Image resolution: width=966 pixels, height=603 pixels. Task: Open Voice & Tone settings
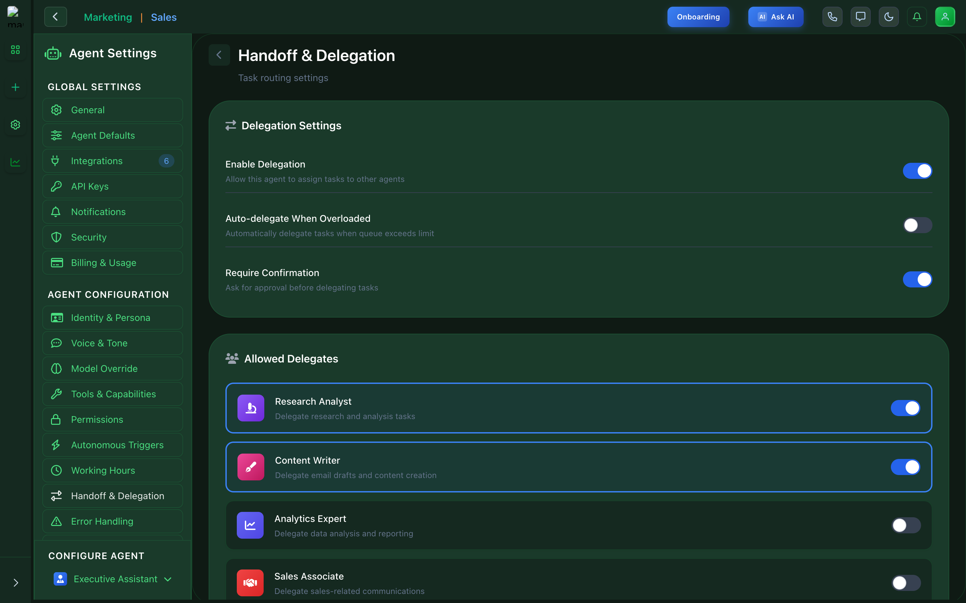pos(113,343)
